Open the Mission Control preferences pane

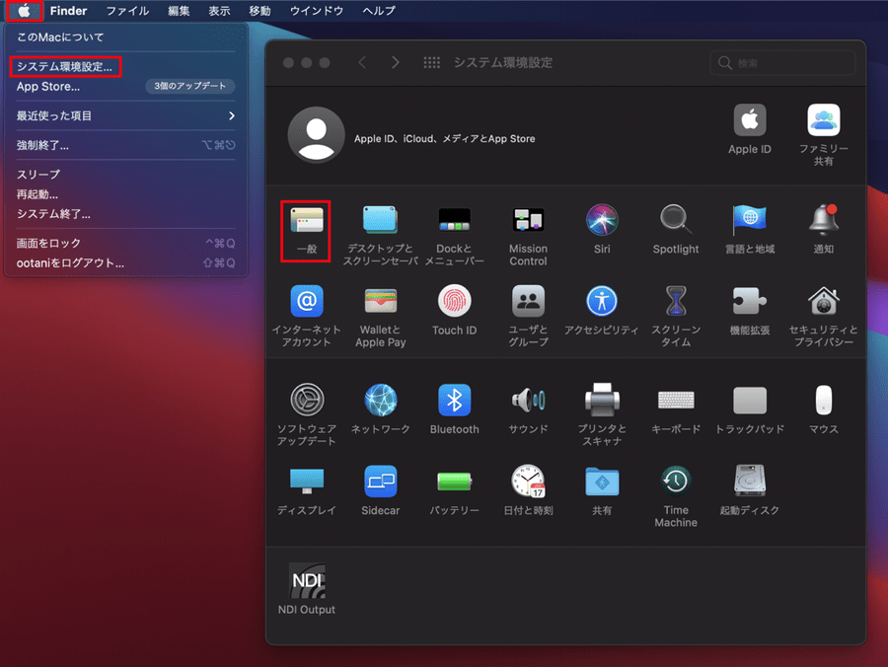pyautogui.click(x=528, y=220)
